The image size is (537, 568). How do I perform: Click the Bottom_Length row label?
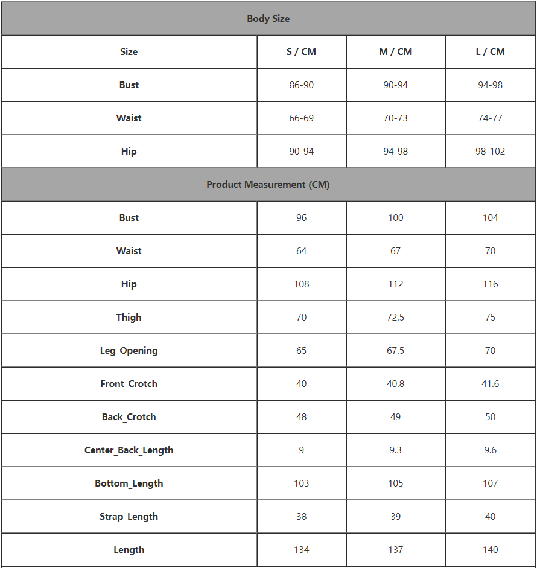[129, 483]
